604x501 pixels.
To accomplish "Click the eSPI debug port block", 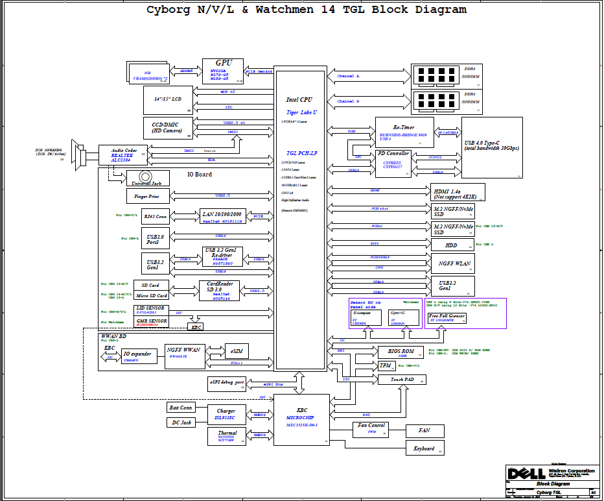I will tap(227, 384).
